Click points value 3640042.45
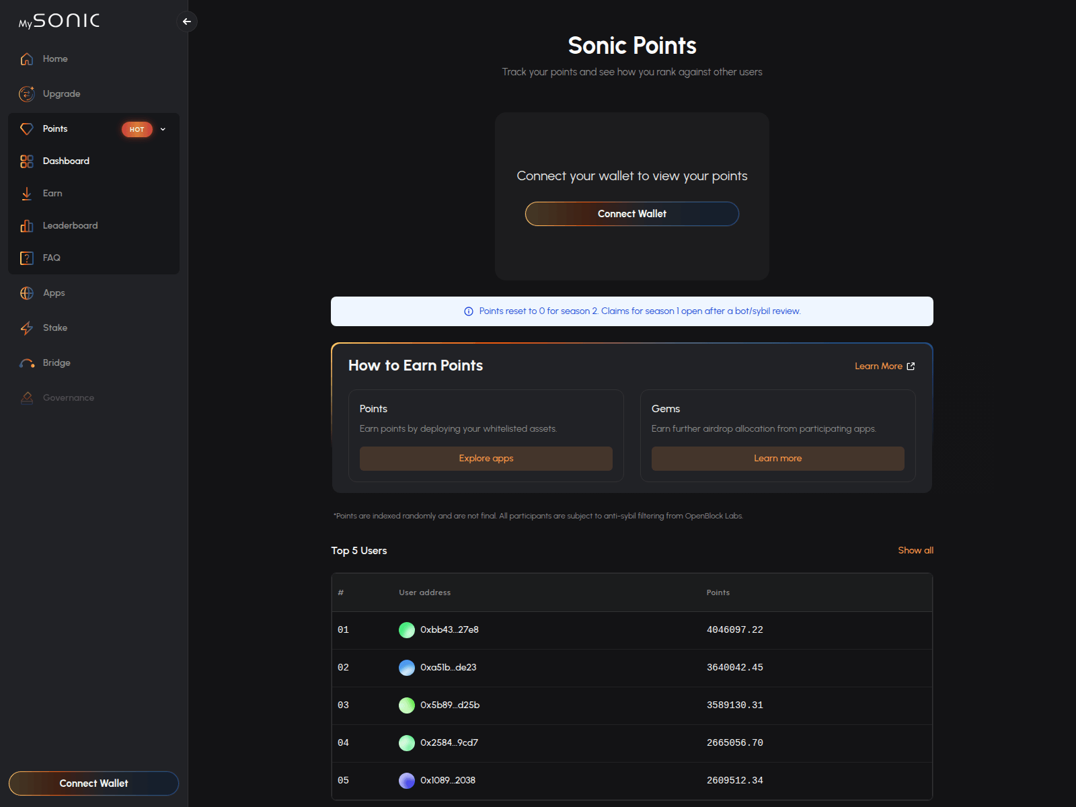 (x=735, y=668)
